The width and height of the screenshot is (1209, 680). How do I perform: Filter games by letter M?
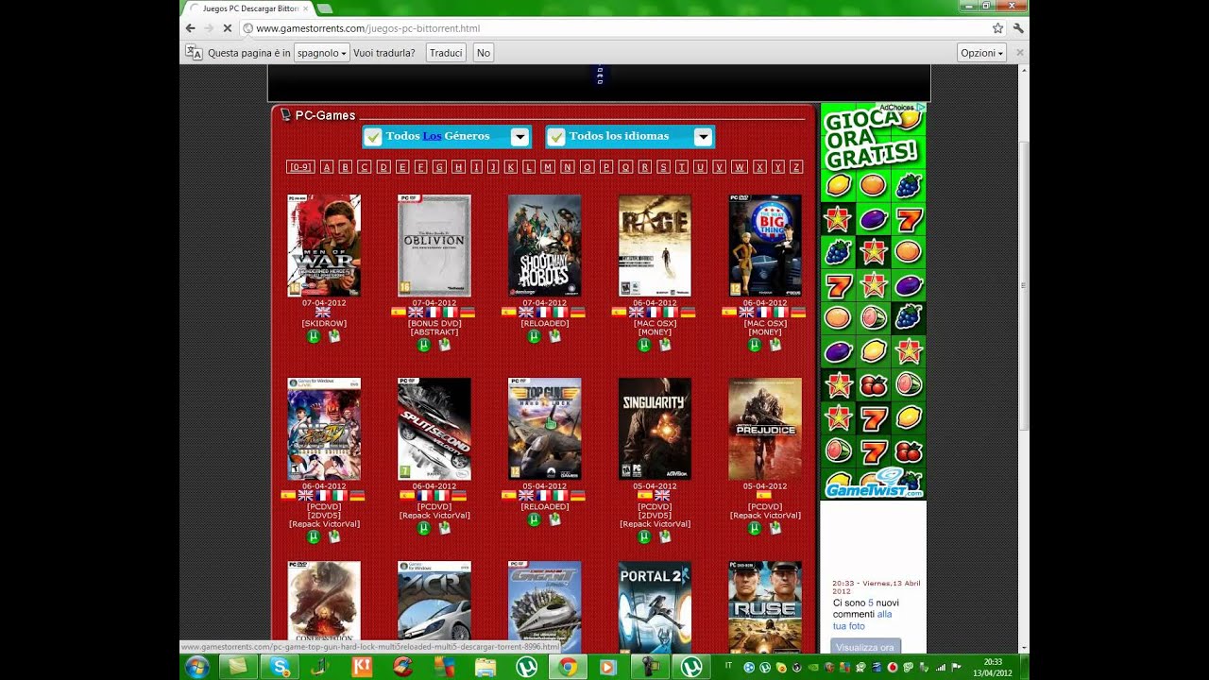click(548, 167)
